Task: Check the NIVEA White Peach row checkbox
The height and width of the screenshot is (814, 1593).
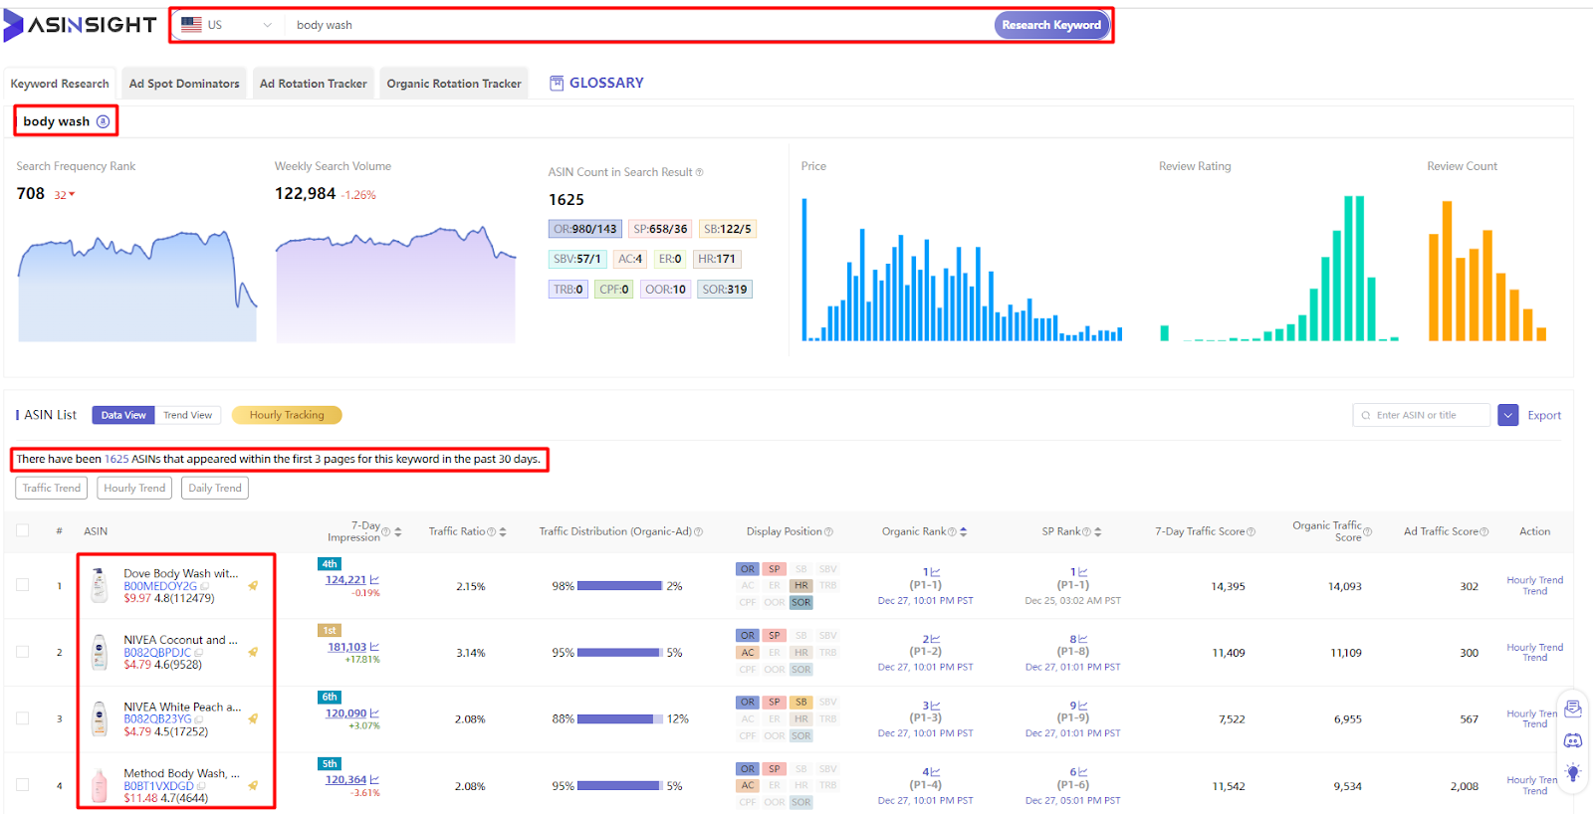Action: [x=22, y=718]
